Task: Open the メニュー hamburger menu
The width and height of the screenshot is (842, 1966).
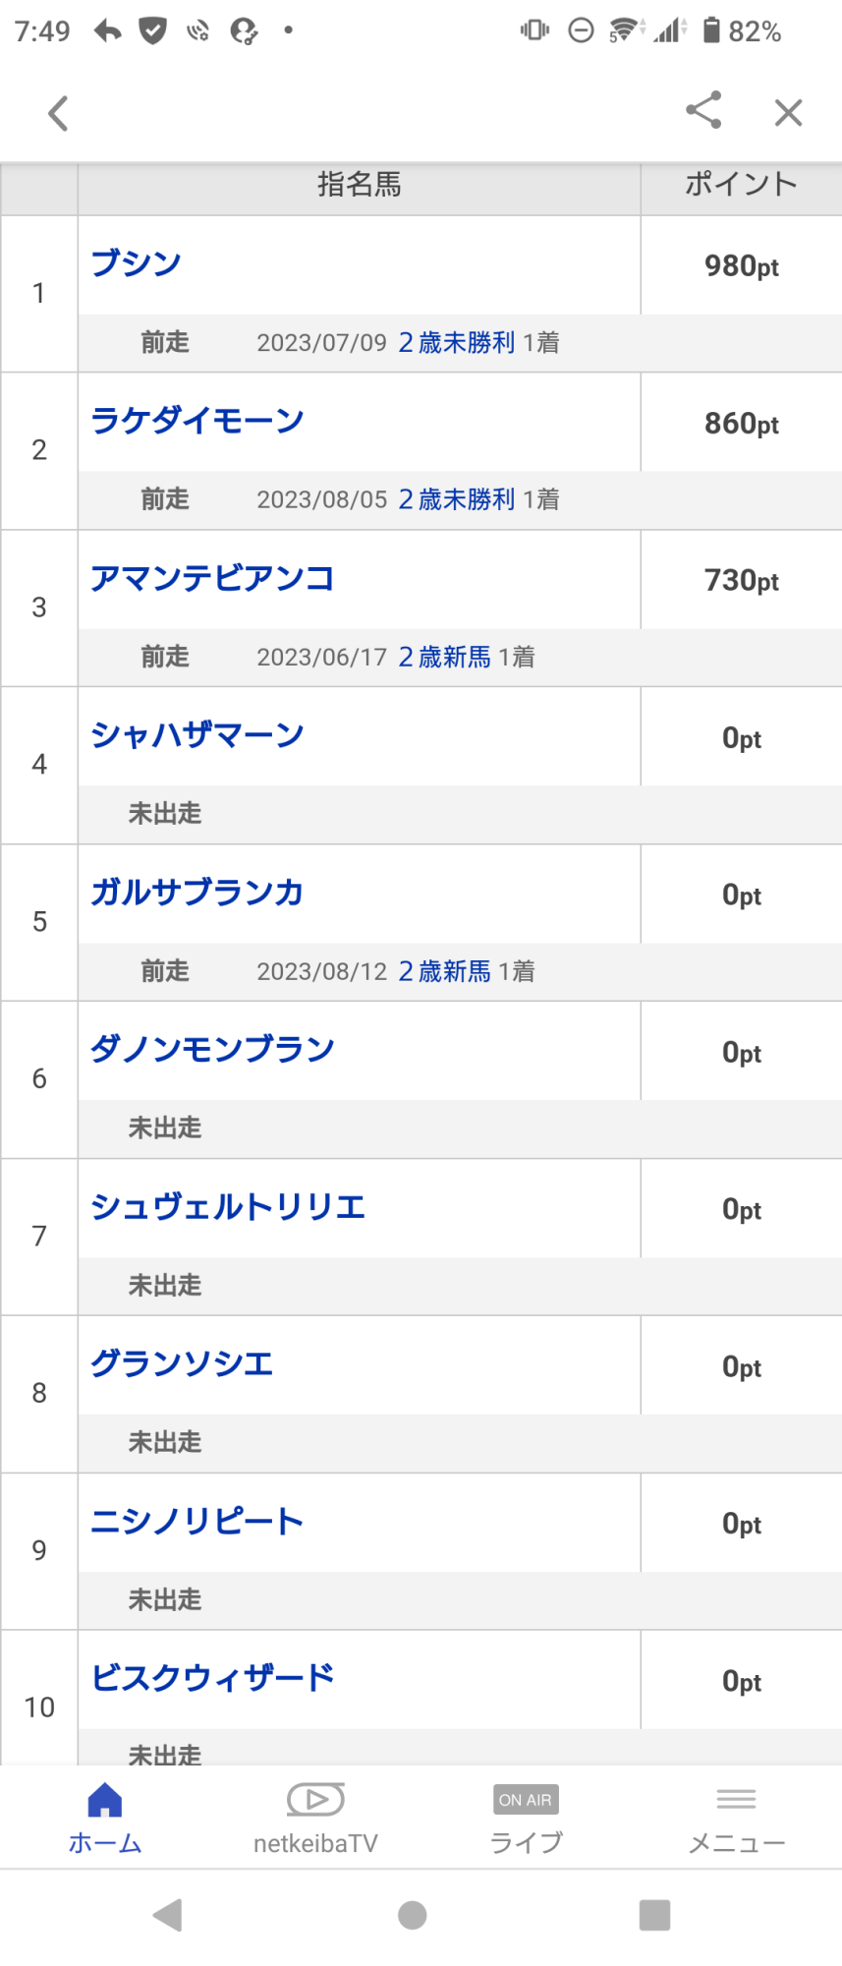Action: tap(736, 1819)
